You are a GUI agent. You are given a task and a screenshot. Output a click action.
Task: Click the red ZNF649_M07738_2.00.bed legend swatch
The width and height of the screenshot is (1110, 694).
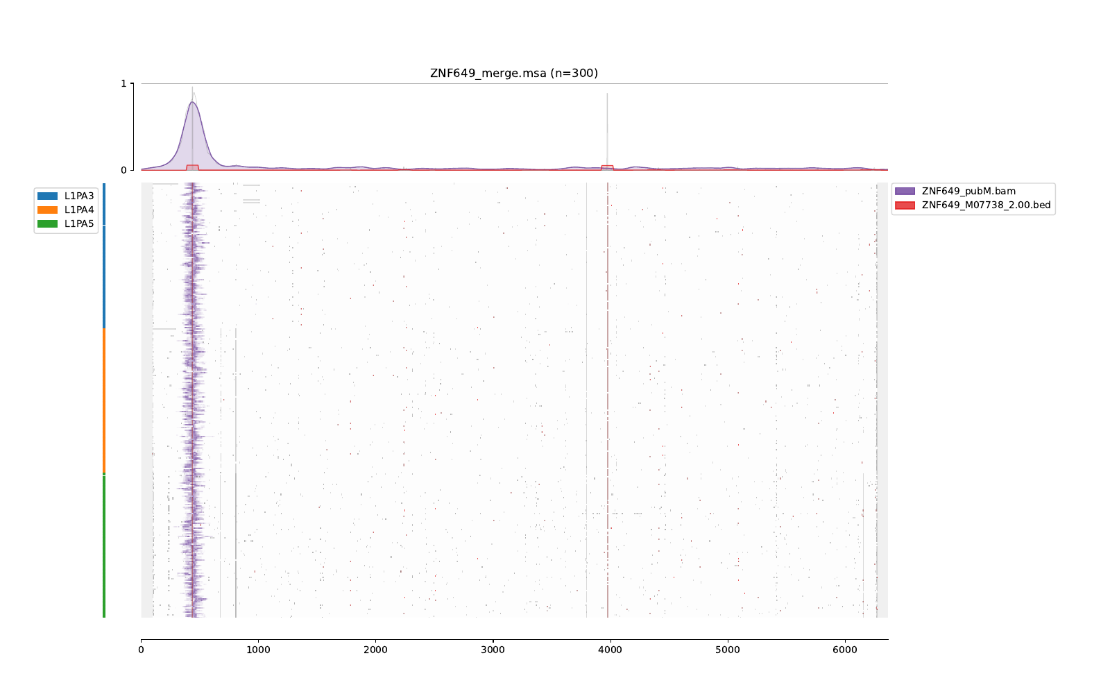click(905, 205)
